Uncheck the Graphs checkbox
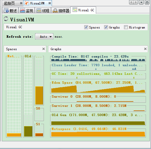This screenshot has width=151, height=149. click(106, 27)
